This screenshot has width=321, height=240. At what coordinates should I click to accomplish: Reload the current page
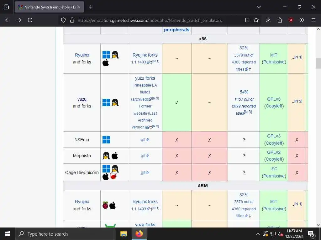30,20
